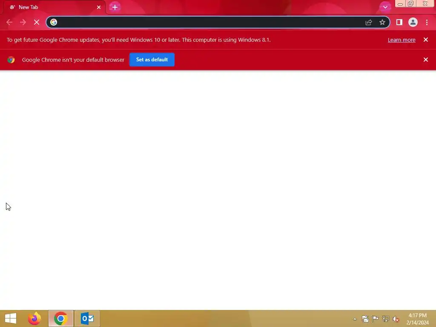The height and width of the screenshot is (327, 436).
Task: Click the muted volume tray icon
Action: (x=396, y=319)
